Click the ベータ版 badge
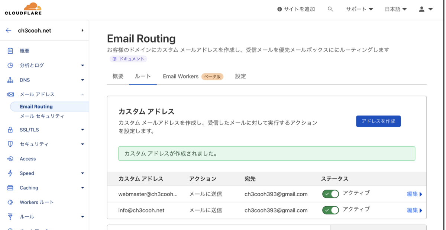 (213, 77)
